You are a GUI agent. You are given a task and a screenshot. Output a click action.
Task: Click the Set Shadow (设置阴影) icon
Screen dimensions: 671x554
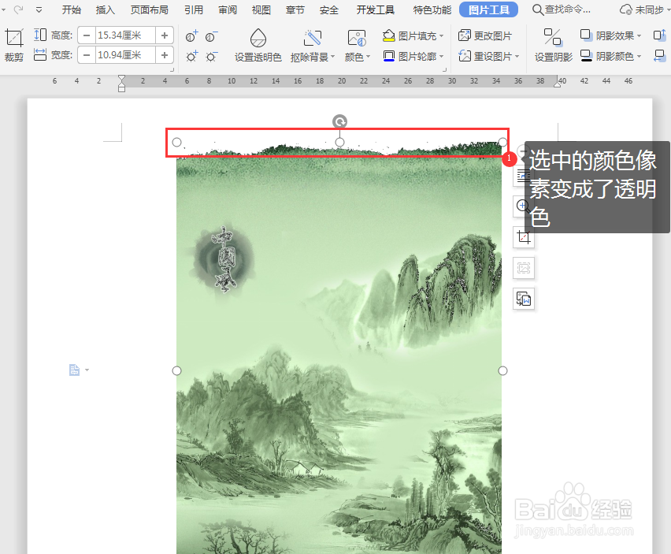552,37
